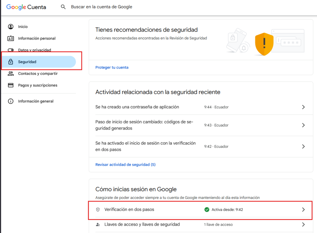Open the security codes generated entry arrow

pos(303,125)
